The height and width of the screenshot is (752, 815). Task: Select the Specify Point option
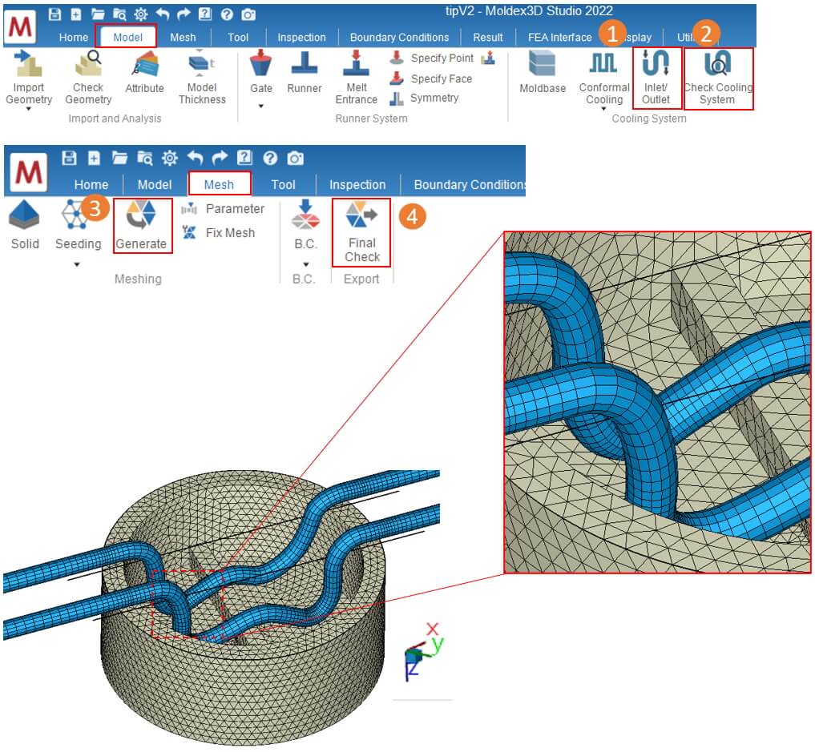432,58
